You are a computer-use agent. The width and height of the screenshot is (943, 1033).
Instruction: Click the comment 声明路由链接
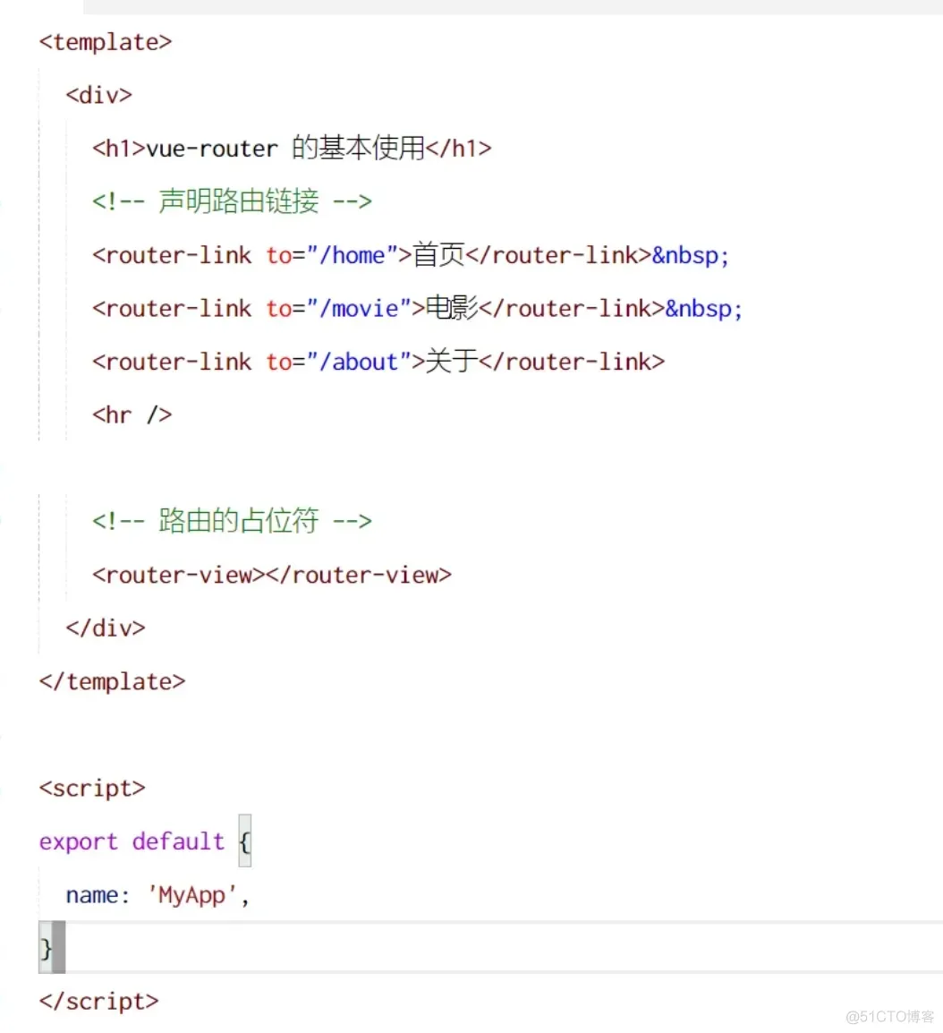tap(232, 201)
